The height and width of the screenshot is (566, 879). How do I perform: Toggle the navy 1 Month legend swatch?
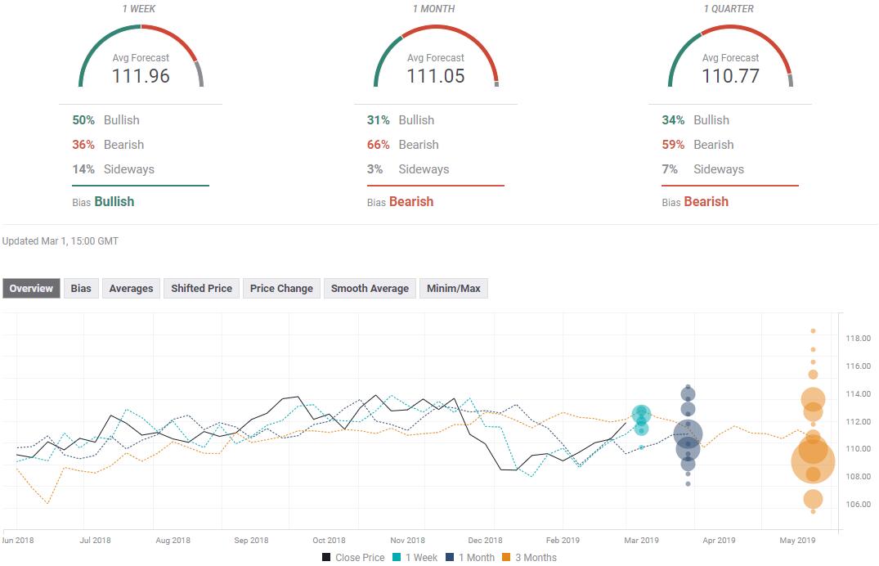coord(450,558)
